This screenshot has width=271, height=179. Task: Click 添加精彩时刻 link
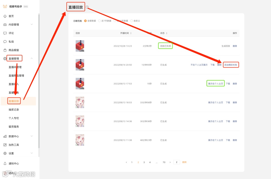231,65
